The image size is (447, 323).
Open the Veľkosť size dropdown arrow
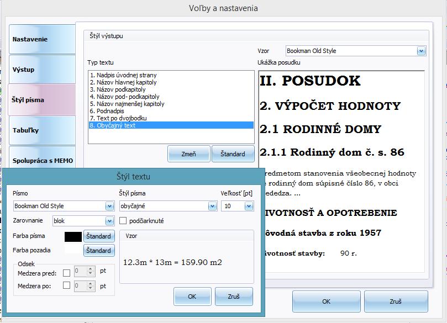pyautogui.click(x=249, y=206)
